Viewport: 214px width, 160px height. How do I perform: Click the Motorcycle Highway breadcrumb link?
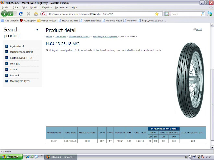105,37
